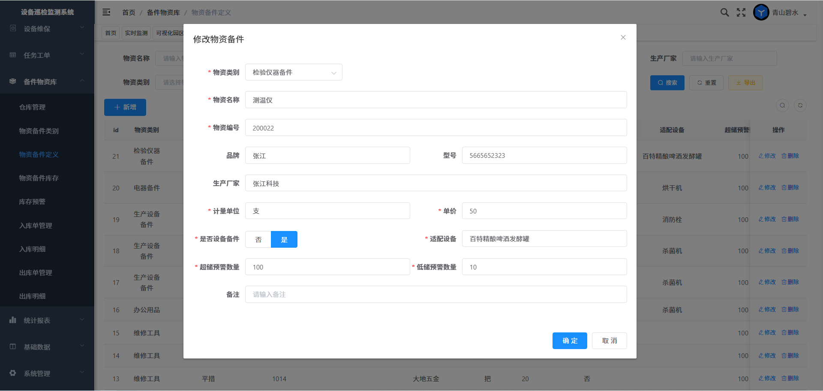Click the 删除 trash icon for row 21
823x391 pixels.
784,156
